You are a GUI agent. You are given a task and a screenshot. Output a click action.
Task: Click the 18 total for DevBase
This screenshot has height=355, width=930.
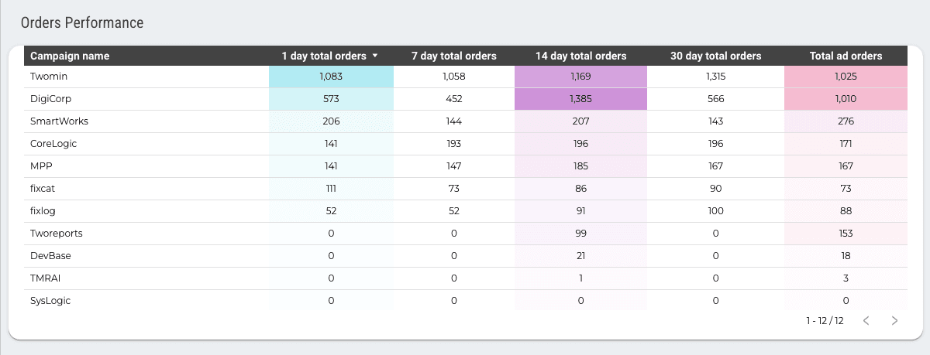coord(846,256)
